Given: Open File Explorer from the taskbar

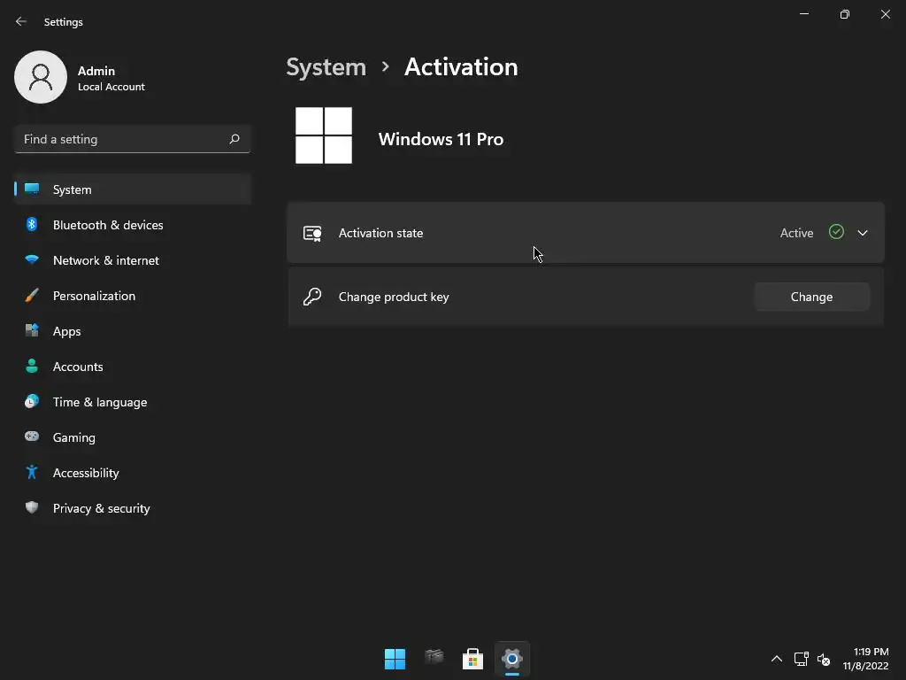Looking at the screenshot, I should (434, 659).
